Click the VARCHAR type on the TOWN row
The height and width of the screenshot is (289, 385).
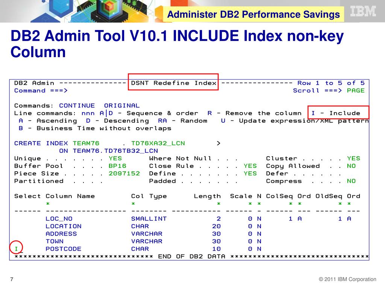coord(147,241)
